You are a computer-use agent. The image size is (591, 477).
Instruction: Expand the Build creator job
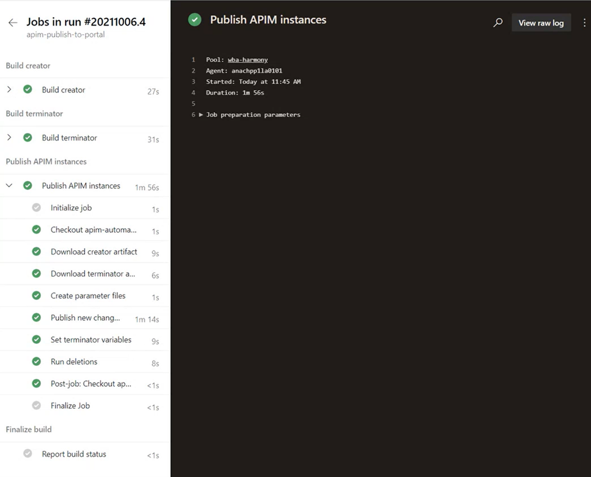pyautogui.click(x=9, y=89)
